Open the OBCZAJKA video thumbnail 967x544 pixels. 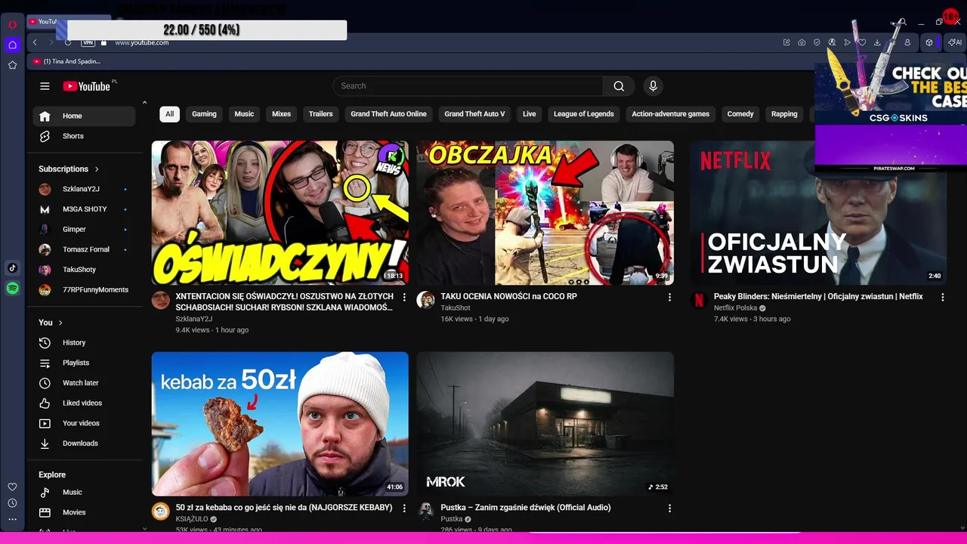coord(545,212)
